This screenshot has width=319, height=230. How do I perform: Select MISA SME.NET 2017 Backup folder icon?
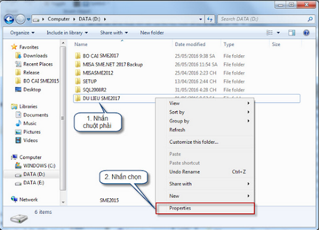coord(78,64)
